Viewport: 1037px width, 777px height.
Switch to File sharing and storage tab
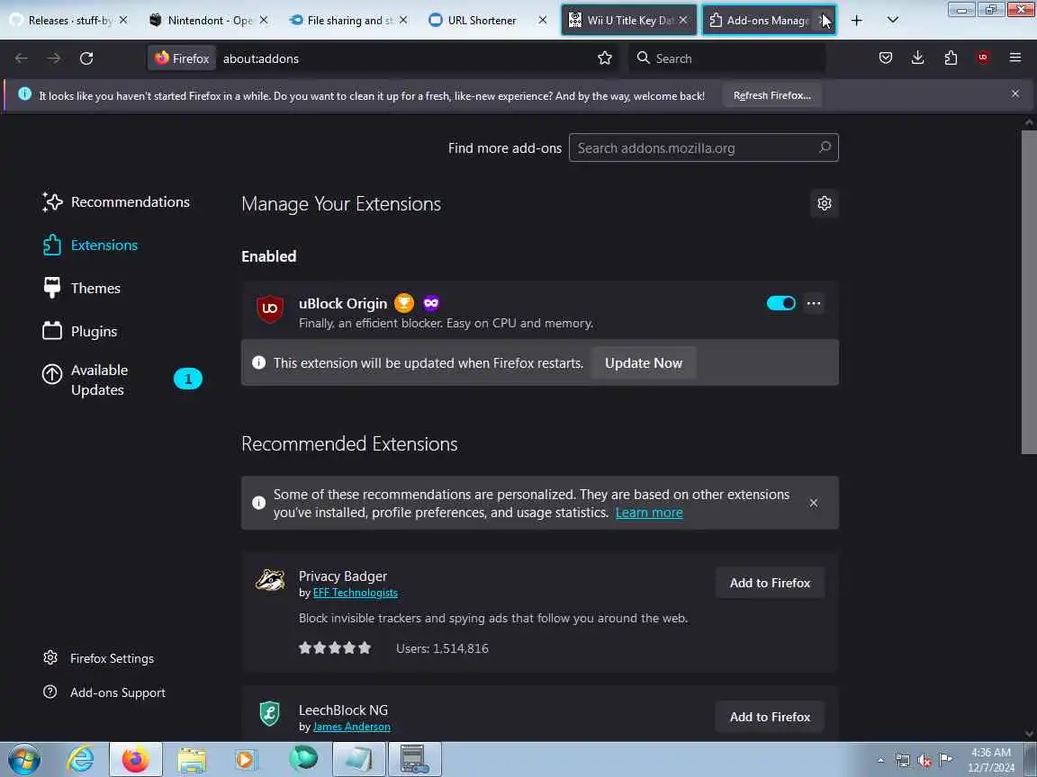348,21
